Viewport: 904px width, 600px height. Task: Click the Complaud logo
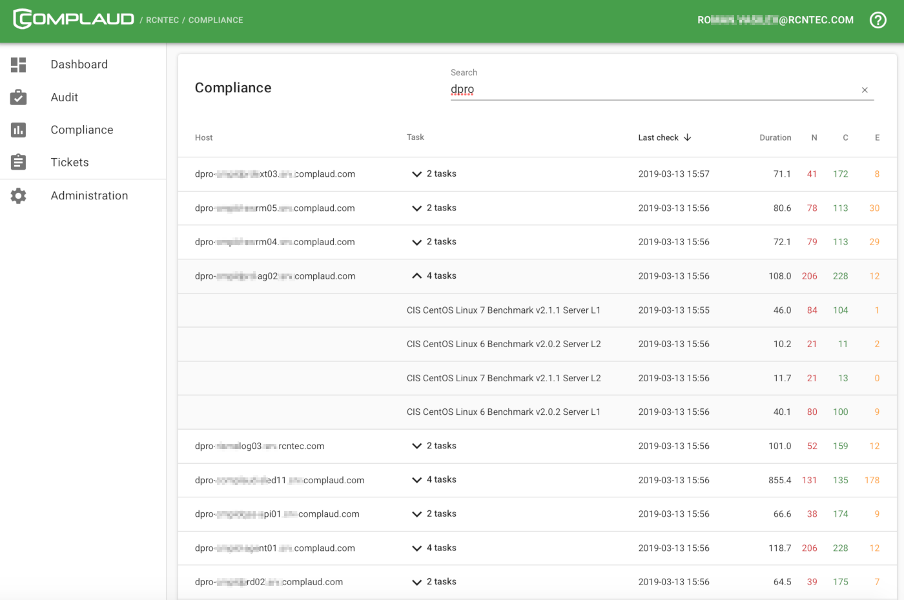tap(74, 19)
